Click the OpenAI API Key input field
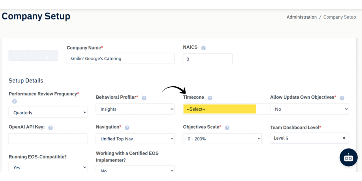Viewport: 362px width, 181px height. pos(48,139)
